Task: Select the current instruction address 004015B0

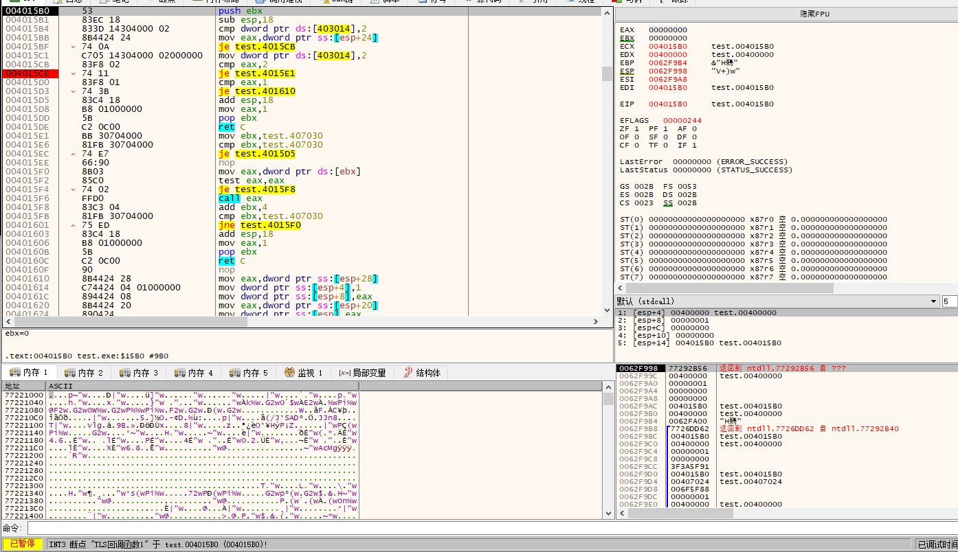Action: (27, 11)
